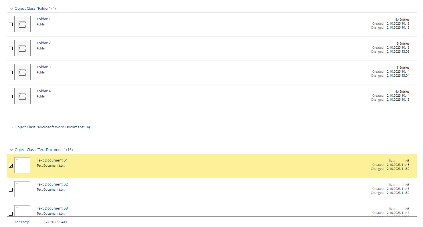Select the checkbox for Text Document 02
This screenshot has height=227, width=423.
pos(11,190)
